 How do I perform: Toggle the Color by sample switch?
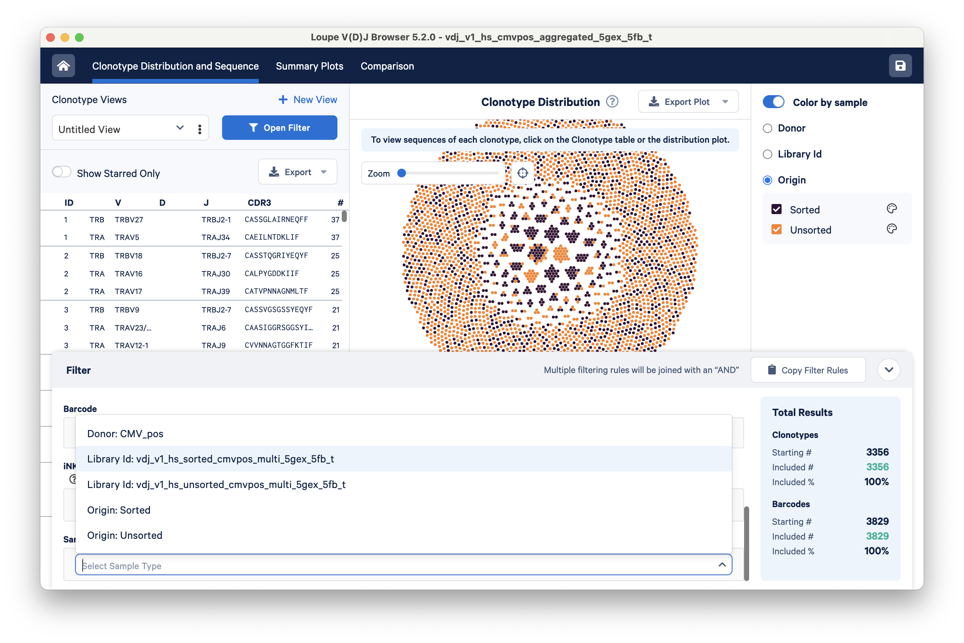773,102
